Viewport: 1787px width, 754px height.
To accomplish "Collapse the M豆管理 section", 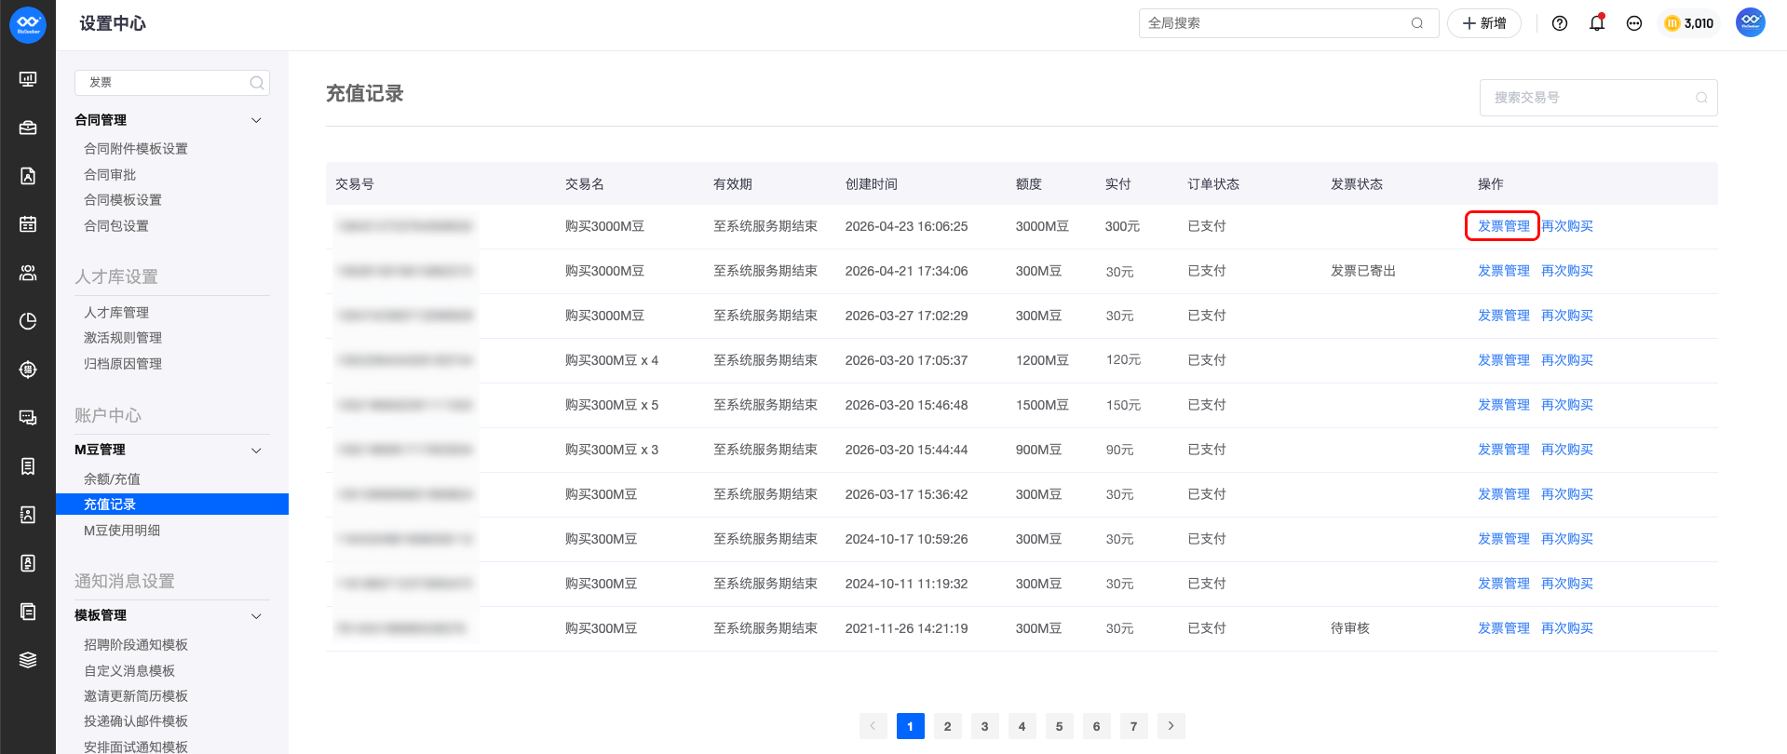I will pos(256,451).
